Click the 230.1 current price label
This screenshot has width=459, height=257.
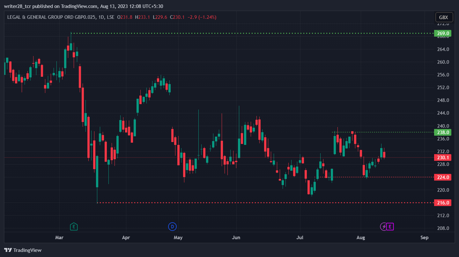(x=443, y=158)
